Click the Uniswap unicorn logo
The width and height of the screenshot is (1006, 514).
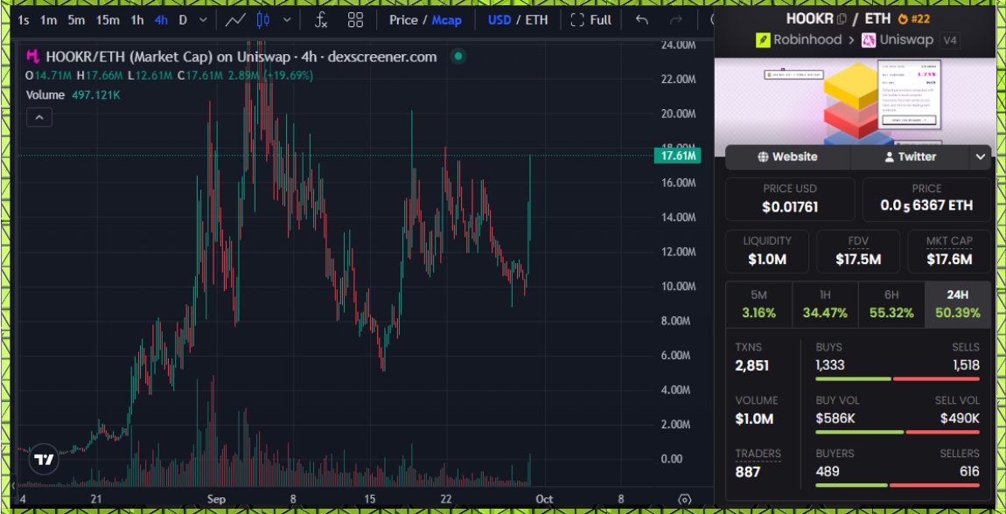tap(869, 39)
